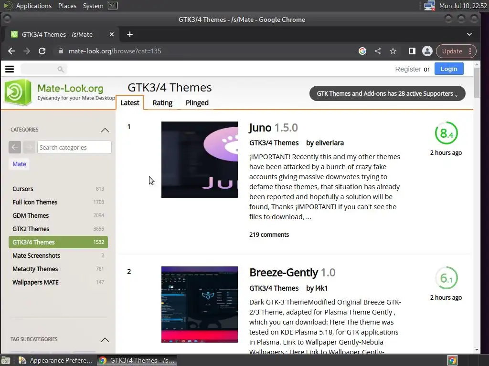Screen dimensions: 489x366
Task: Open the Google icon in address bar
Action: [362, 51]
